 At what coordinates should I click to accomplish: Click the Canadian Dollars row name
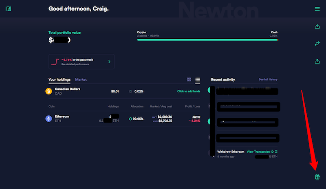coord(67,89)
